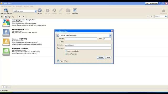
Task: Select 'Rackspace Cloud Files' bookmark title
Action: click(20, 48)
